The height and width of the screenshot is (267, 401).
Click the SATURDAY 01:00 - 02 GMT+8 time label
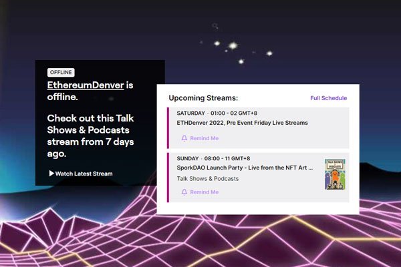coord(217,113)
